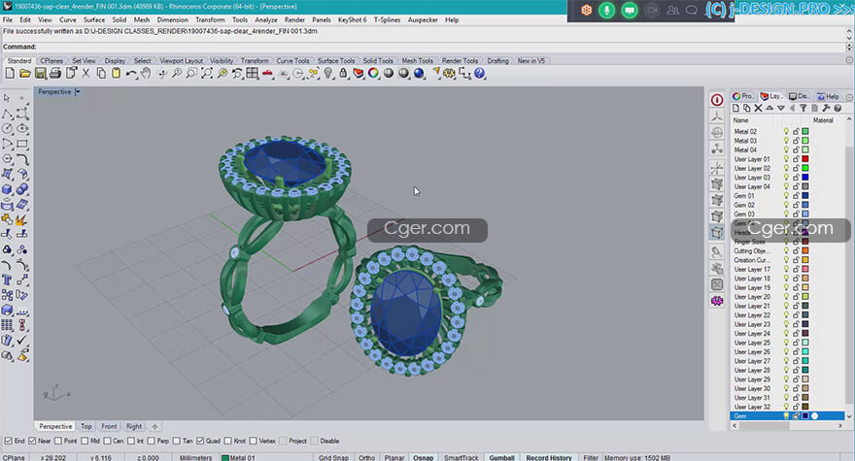Open the Transform menu

[210, 19]
